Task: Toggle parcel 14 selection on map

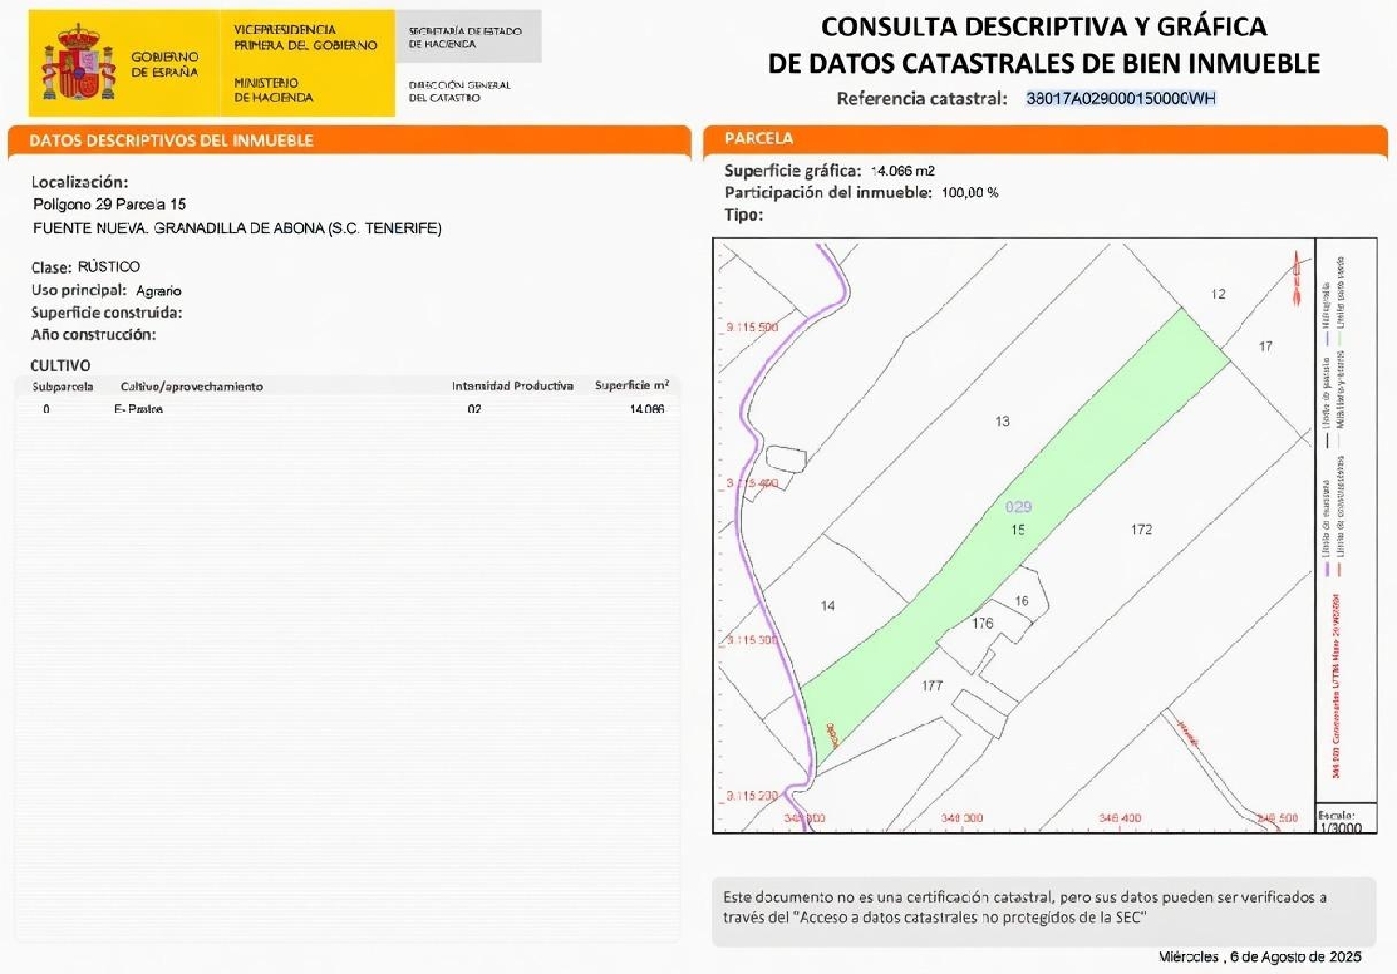Action: click(x=827, y=603)
